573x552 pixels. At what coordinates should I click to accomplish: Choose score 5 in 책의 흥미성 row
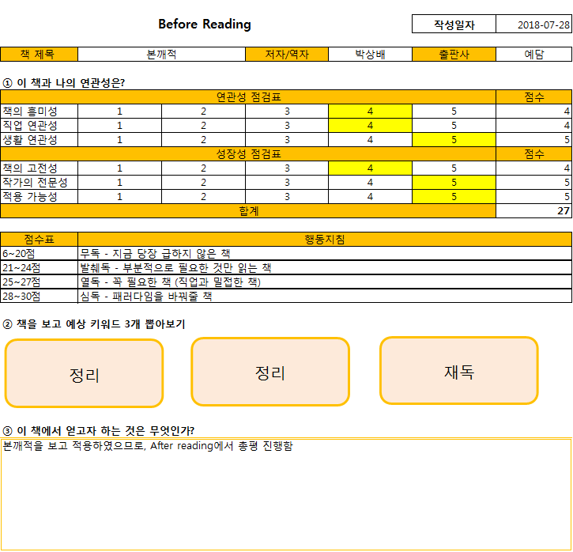click(454, 112)
